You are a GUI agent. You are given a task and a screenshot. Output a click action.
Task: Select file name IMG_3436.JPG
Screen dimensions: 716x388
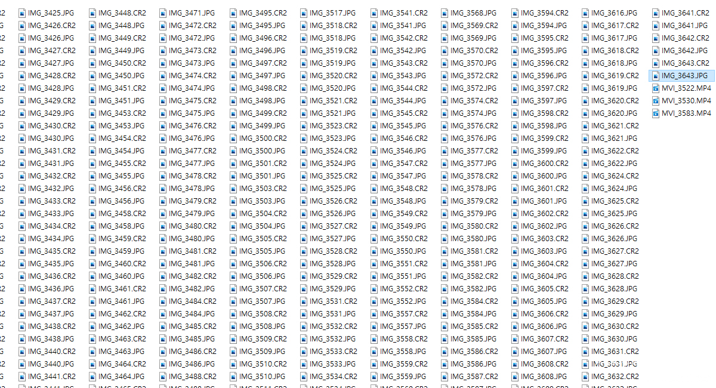(x=51, y=288)
